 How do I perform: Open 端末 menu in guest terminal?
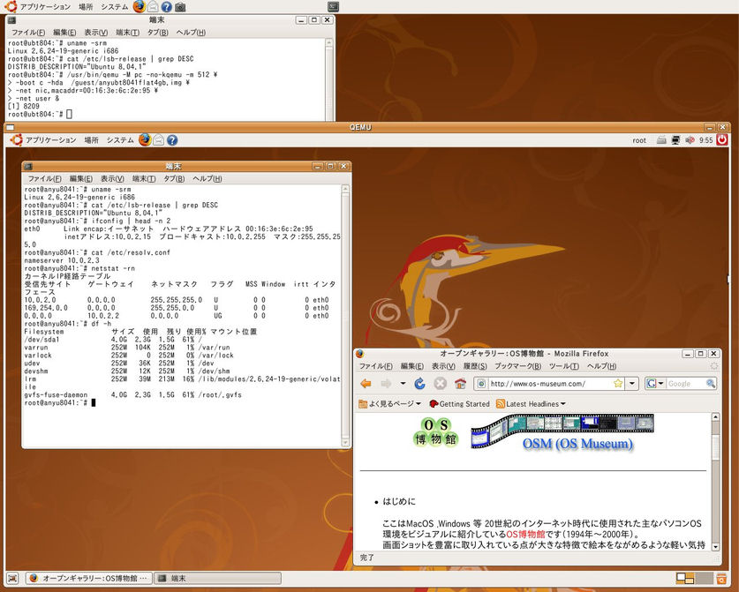click(144, 178)
